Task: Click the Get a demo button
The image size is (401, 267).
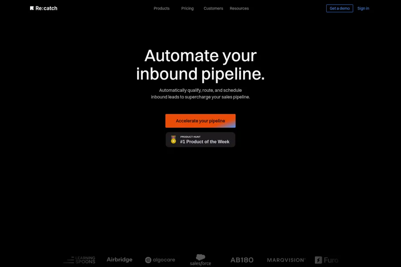Action: [x=339, y=8]
